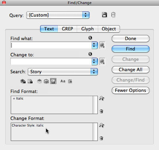159x150 pixels.
Task: Click the Specify attributes to change icon
Action: point(102,125)
